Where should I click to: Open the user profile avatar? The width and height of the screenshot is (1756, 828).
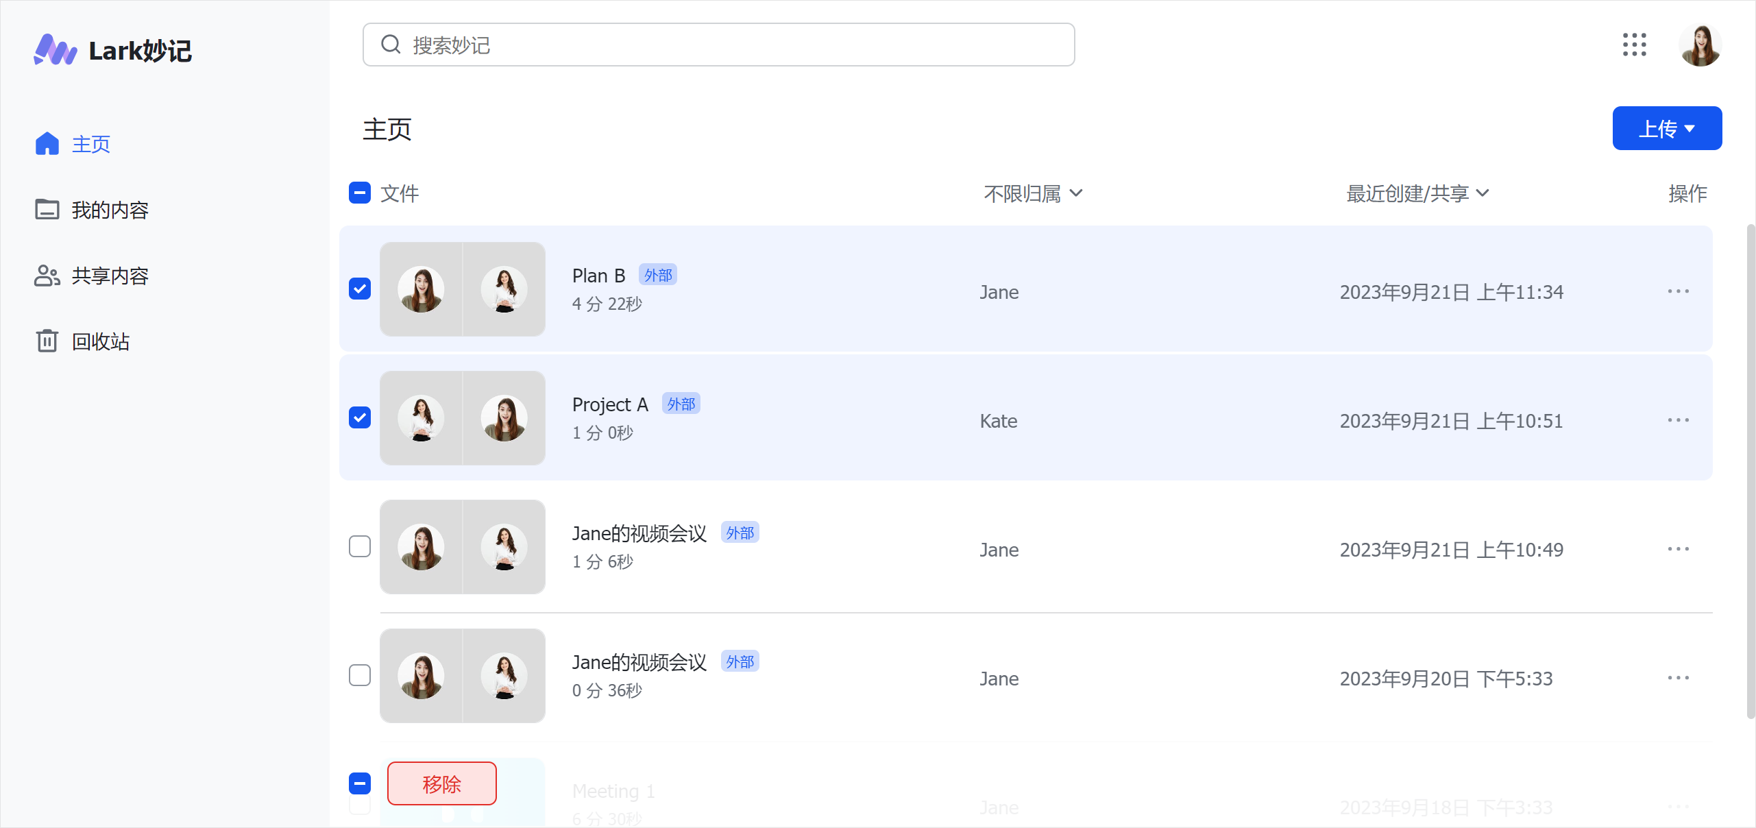(1700, 45)
